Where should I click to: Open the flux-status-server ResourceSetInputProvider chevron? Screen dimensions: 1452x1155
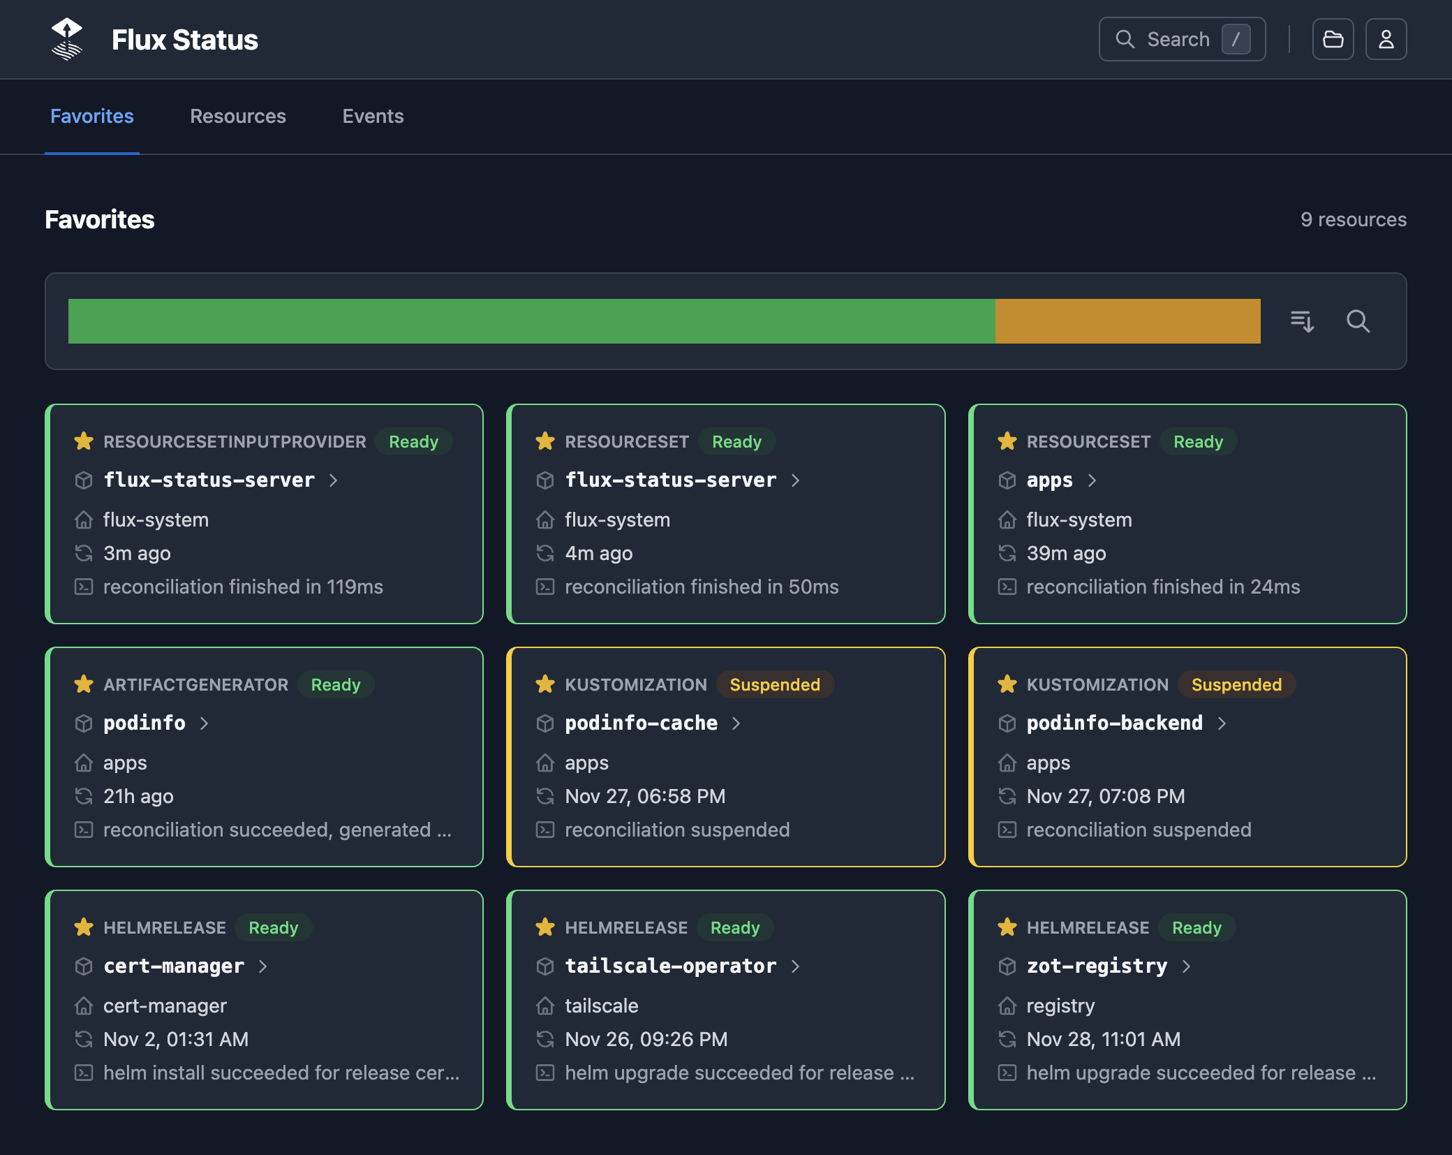pyautogui.click(x=333, y=480)
